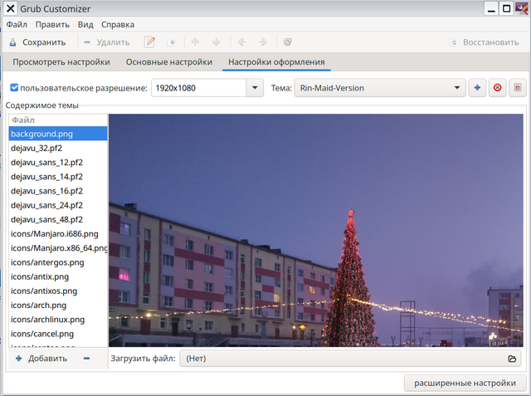Open the Тема theme dropdown
The height and width of the screenshot is (396, 531).
(x=380, y=88)
